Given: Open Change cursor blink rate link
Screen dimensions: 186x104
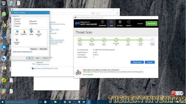Looking at the screenshot, I should [43, 64].
